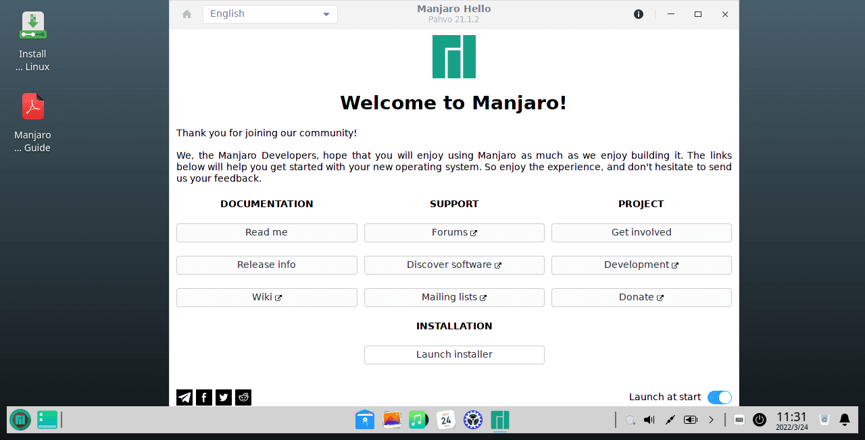Open the Forums link
865x440 pixels.
[x=453, y=232]
